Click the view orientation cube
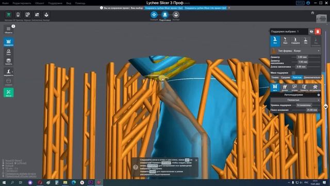 321,19
